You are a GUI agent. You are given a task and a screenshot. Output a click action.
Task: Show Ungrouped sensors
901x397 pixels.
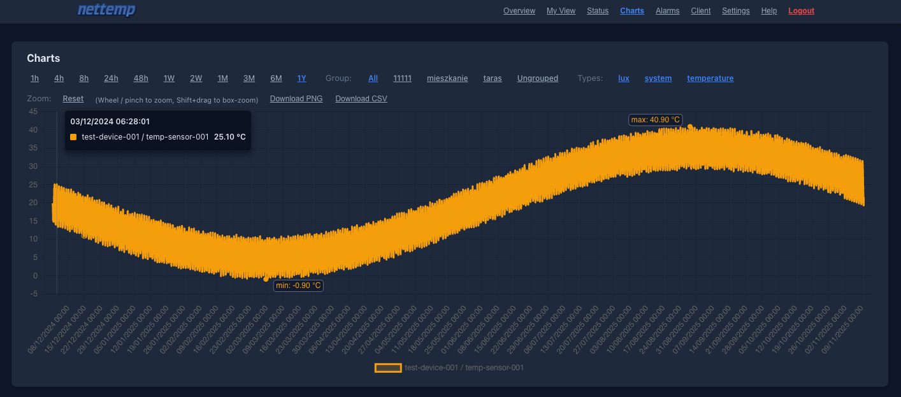click(537, 78)
